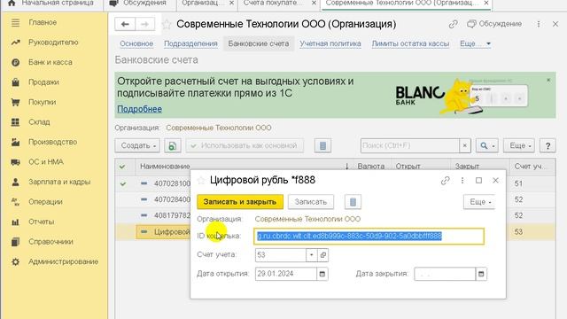The width and height of the screenshot is (567, 319).
Task: Maximize the Цифровой рубль dialog
Action: coord(478,180)
